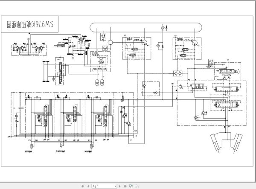Go to the previous page
The image size is (256, 189).
point(88,186)
